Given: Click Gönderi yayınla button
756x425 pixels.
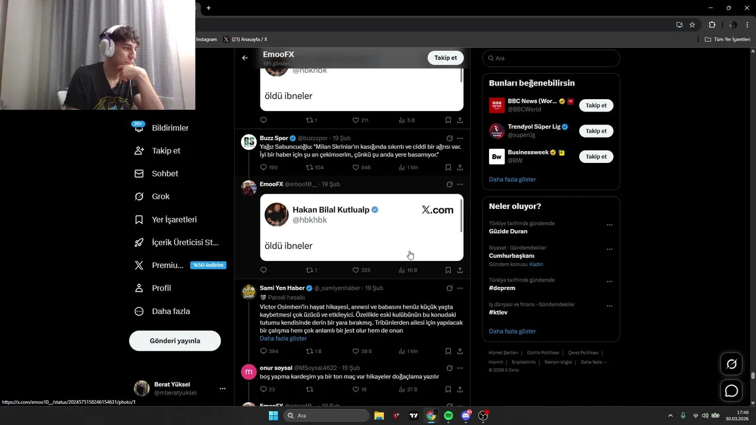Looking at the screenshot, I should pyautogui.click(x=175, y=341).
